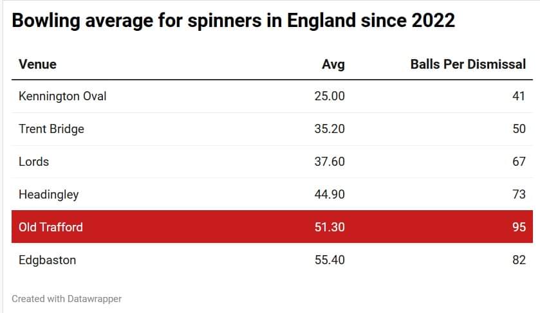Screen dimensions: 540x313
Task: Select the Venue column header
Action: pyautogui.click(x=37, y=64)
